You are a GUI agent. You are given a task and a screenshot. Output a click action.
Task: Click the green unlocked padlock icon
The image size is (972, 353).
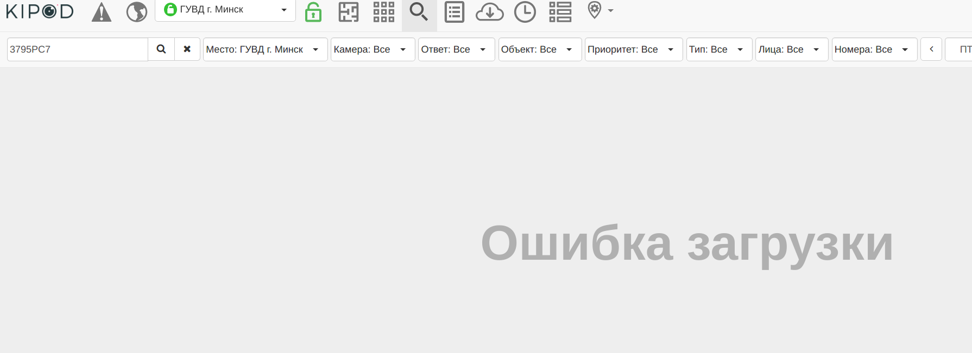[x=313, y=12]
